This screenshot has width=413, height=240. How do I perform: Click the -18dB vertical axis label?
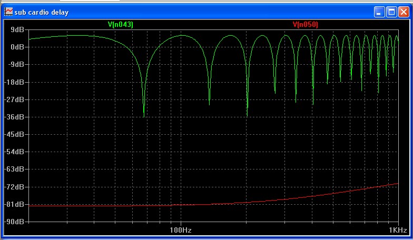click(14, 82)
